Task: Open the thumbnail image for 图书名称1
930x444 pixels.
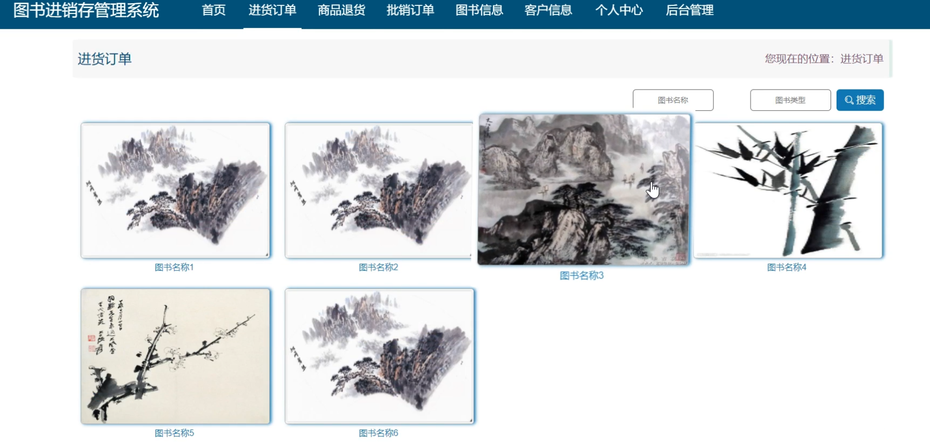Action: pos(175,190)
